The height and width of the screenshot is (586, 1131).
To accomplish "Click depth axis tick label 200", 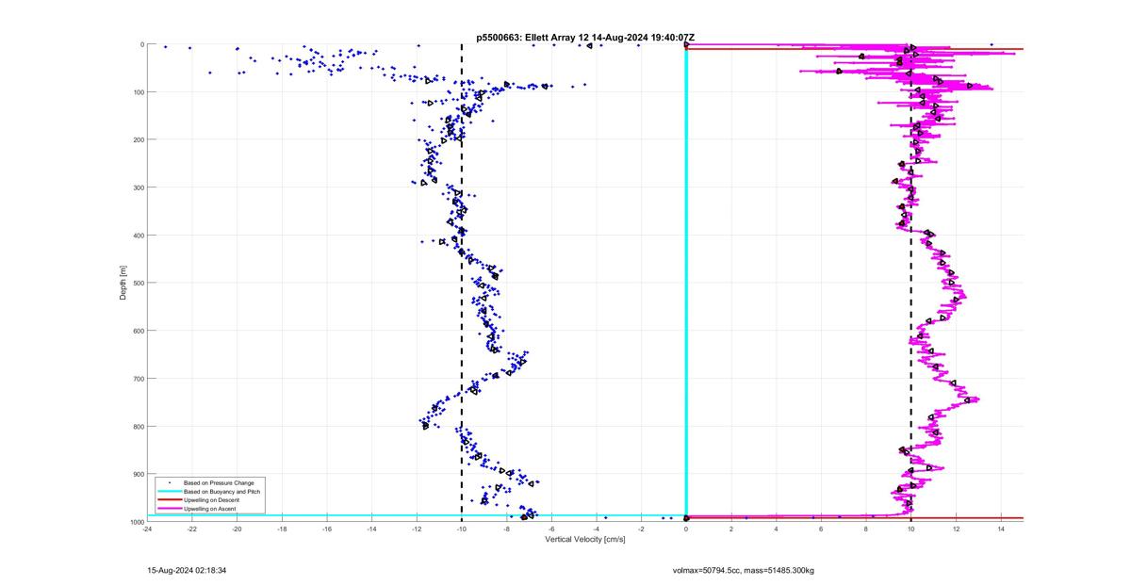I will pyautogui.click(x=138, y=139).
